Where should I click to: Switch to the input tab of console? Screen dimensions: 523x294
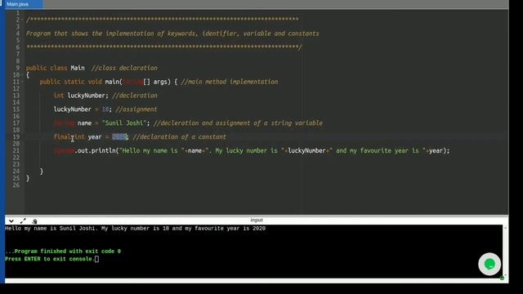(257, 220)
